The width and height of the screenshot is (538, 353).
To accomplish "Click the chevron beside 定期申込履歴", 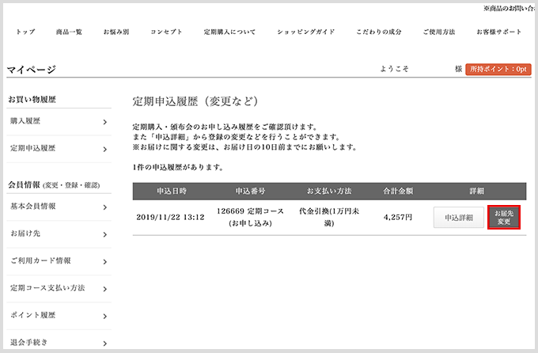I will [x=105, y=149].
